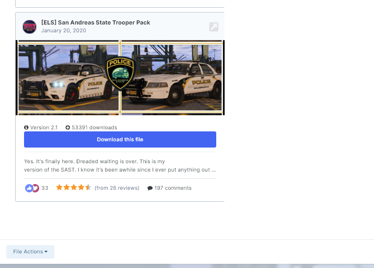This screenshot has width=374, height=268.
Task: Click the downloads arrow icon
Action: click(68, 128)
